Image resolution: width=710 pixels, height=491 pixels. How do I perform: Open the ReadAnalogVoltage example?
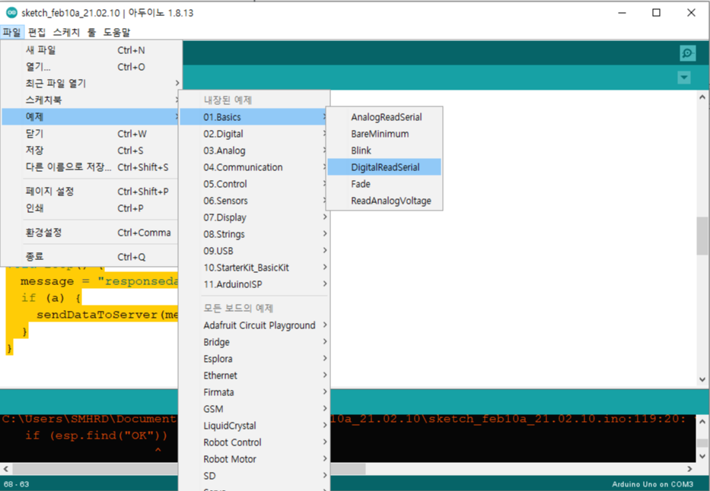point(384,201)
